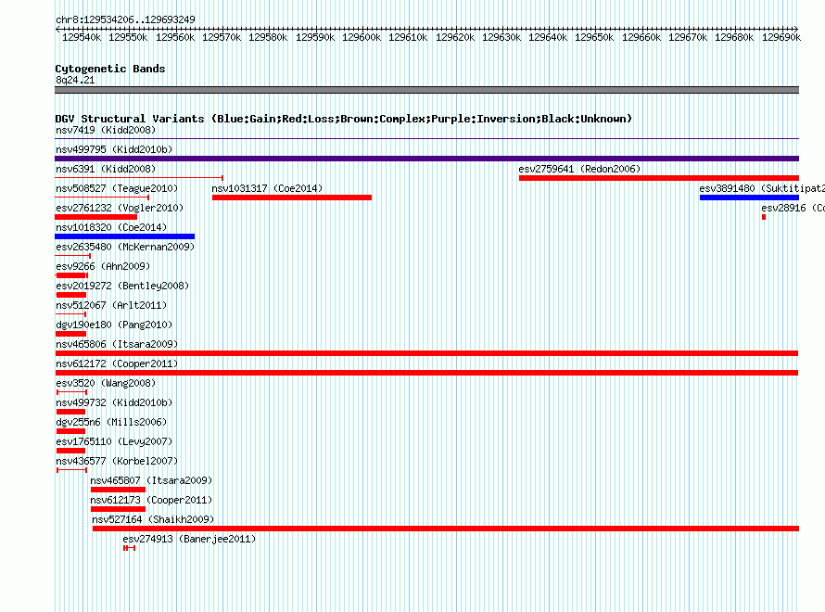Click the 129660k ruler position

[x=641, y=37]
